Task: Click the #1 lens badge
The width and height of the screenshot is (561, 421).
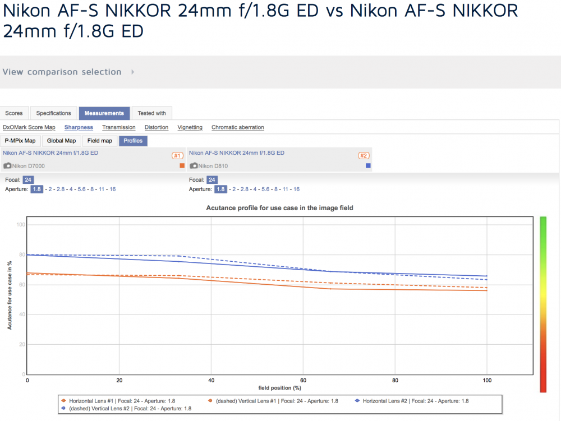Action: click(177, 155)
